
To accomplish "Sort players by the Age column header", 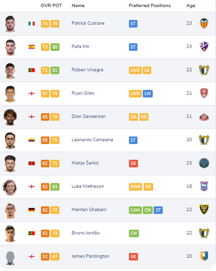I will pyautogui.click(x=191, y=6).
